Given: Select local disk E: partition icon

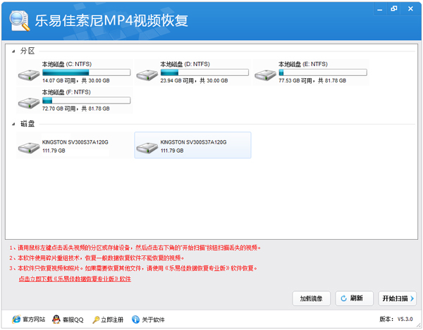Looking at the screenshot, I should tap(266, 75).
